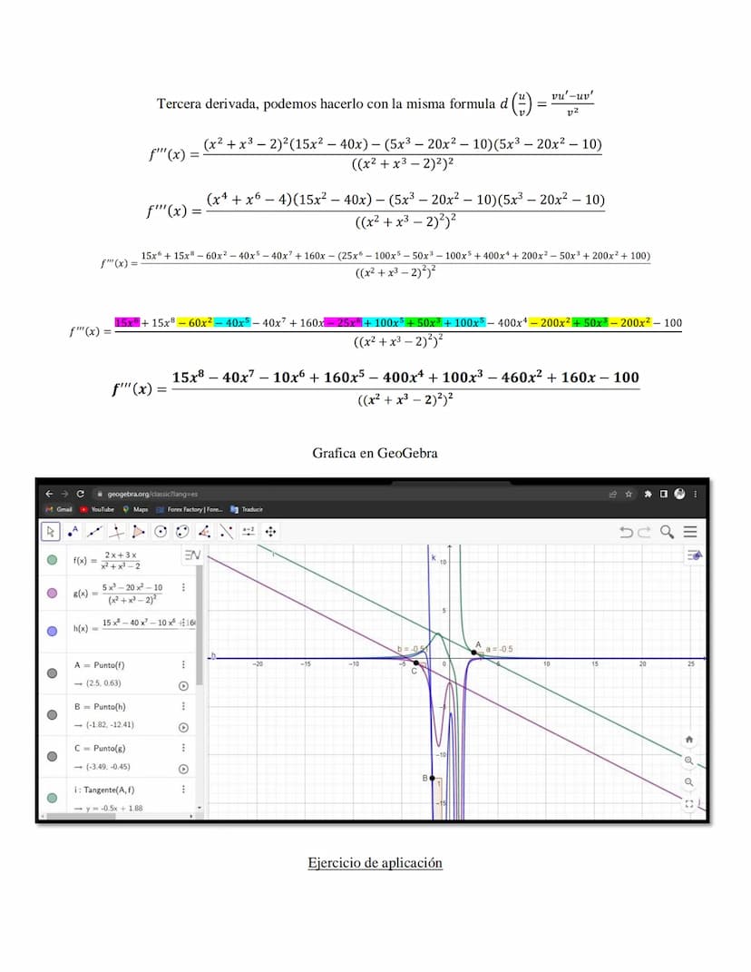
Task: Open the Traducir bookmark
Action: (x=247, y=509)
